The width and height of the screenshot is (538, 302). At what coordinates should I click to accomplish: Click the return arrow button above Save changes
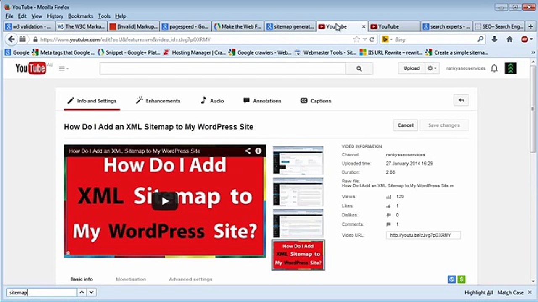pyautogui.click(x=461, y=100)
